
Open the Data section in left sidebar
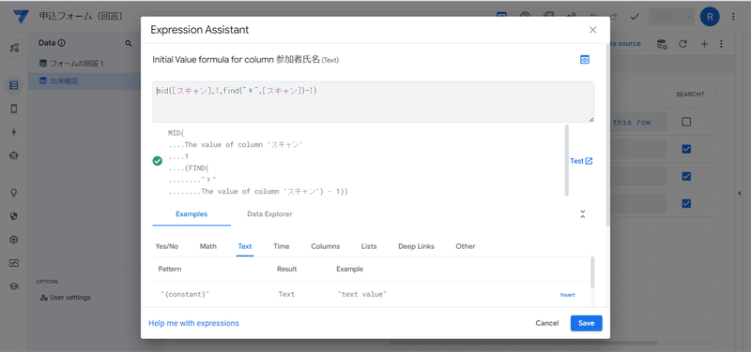click(14, 85)
